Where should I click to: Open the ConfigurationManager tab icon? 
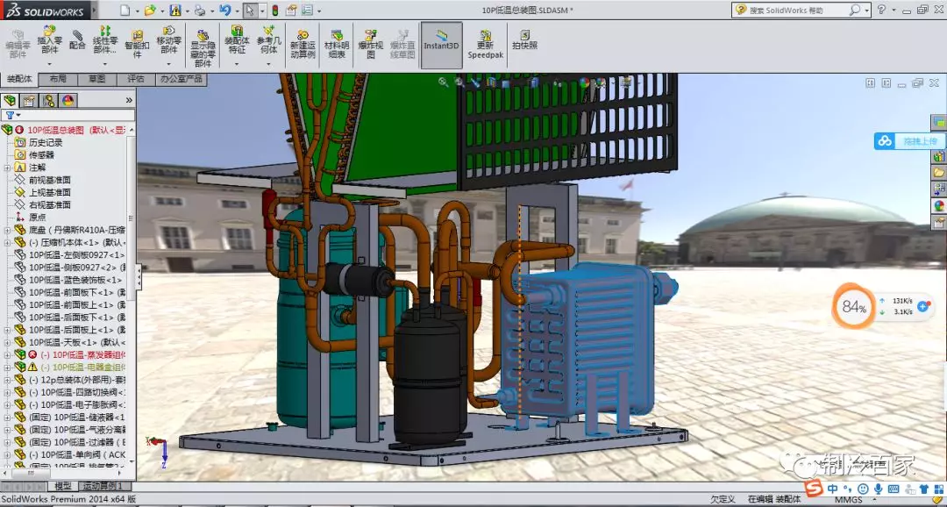pyautogui.click(x=49, y=100)
